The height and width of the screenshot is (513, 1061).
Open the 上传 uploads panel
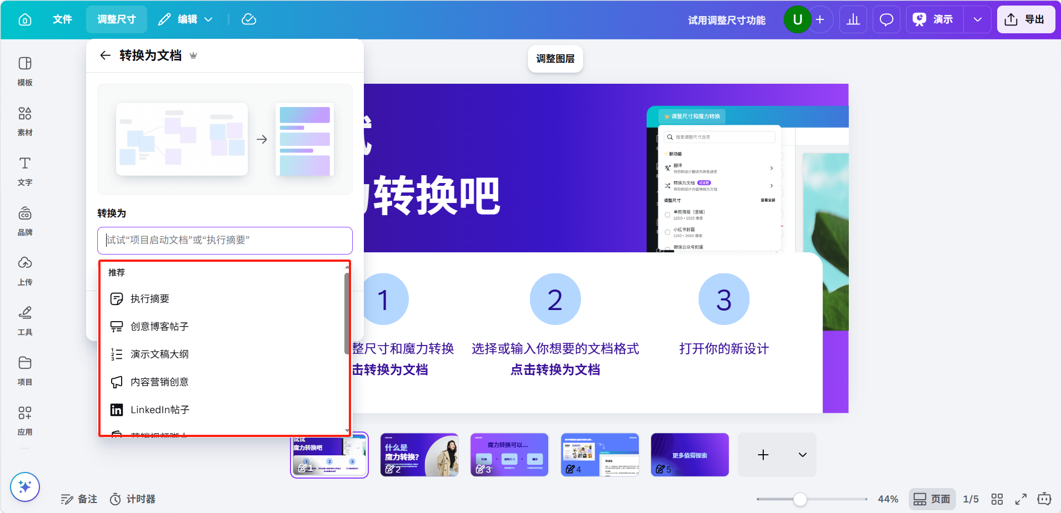(x=25, y=271)
